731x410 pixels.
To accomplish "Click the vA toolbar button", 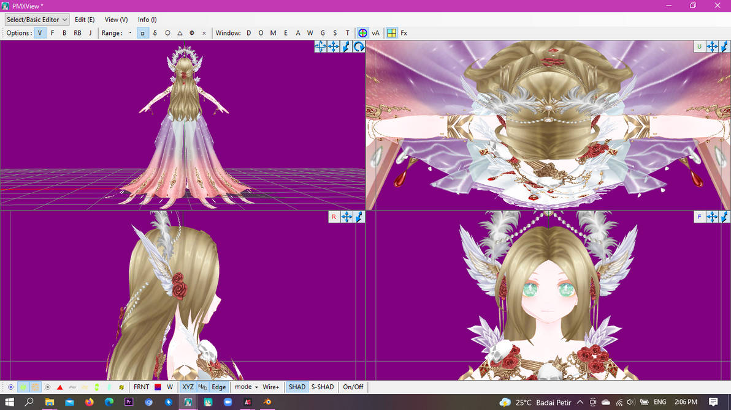I will click(375, 33).
